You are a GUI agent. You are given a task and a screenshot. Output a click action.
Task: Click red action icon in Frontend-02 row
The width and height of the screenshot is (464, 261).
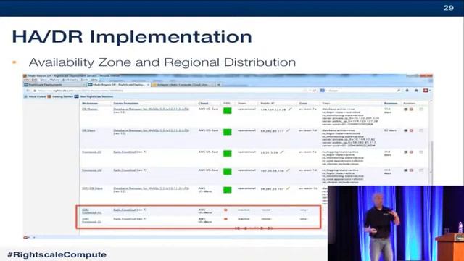(x=411, y=170)
